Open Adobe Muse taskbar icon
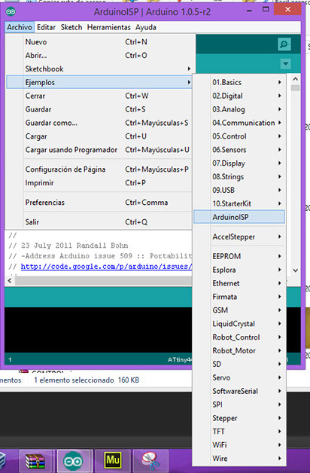 113,461
